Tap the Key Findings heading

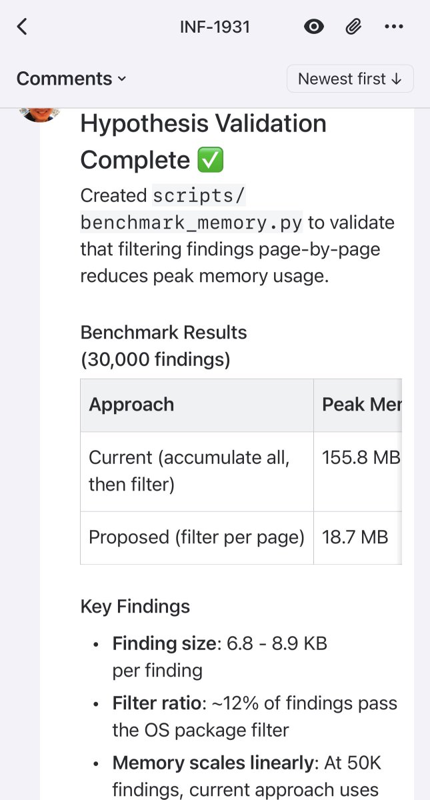coord(135,606)
